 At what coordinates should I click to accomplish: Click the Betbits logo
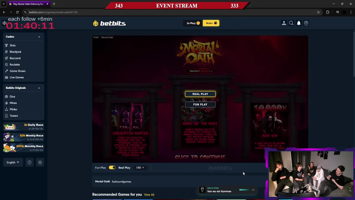[109, 23]
